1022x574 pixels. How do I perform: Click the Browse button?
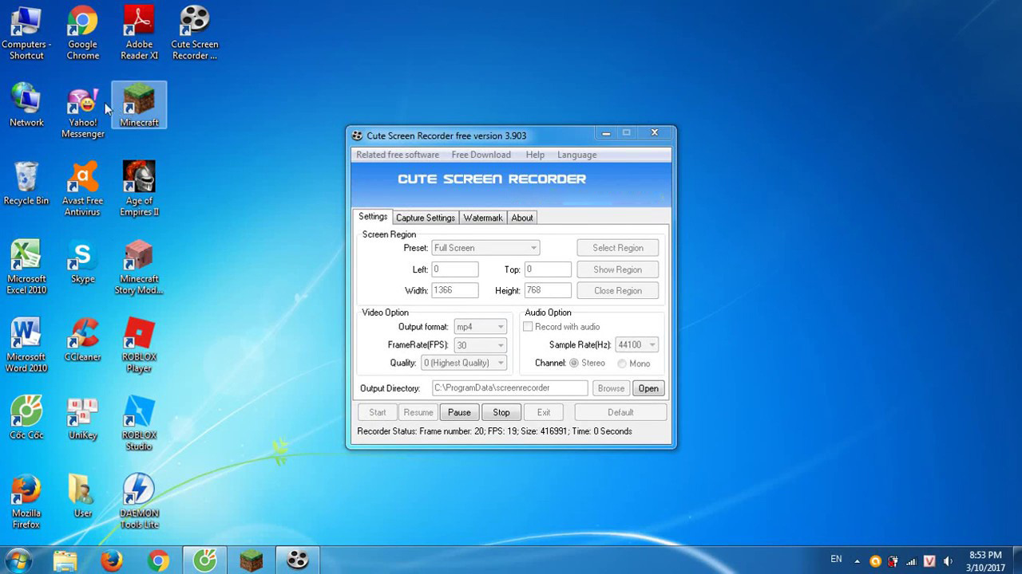(x=611, y=388)
